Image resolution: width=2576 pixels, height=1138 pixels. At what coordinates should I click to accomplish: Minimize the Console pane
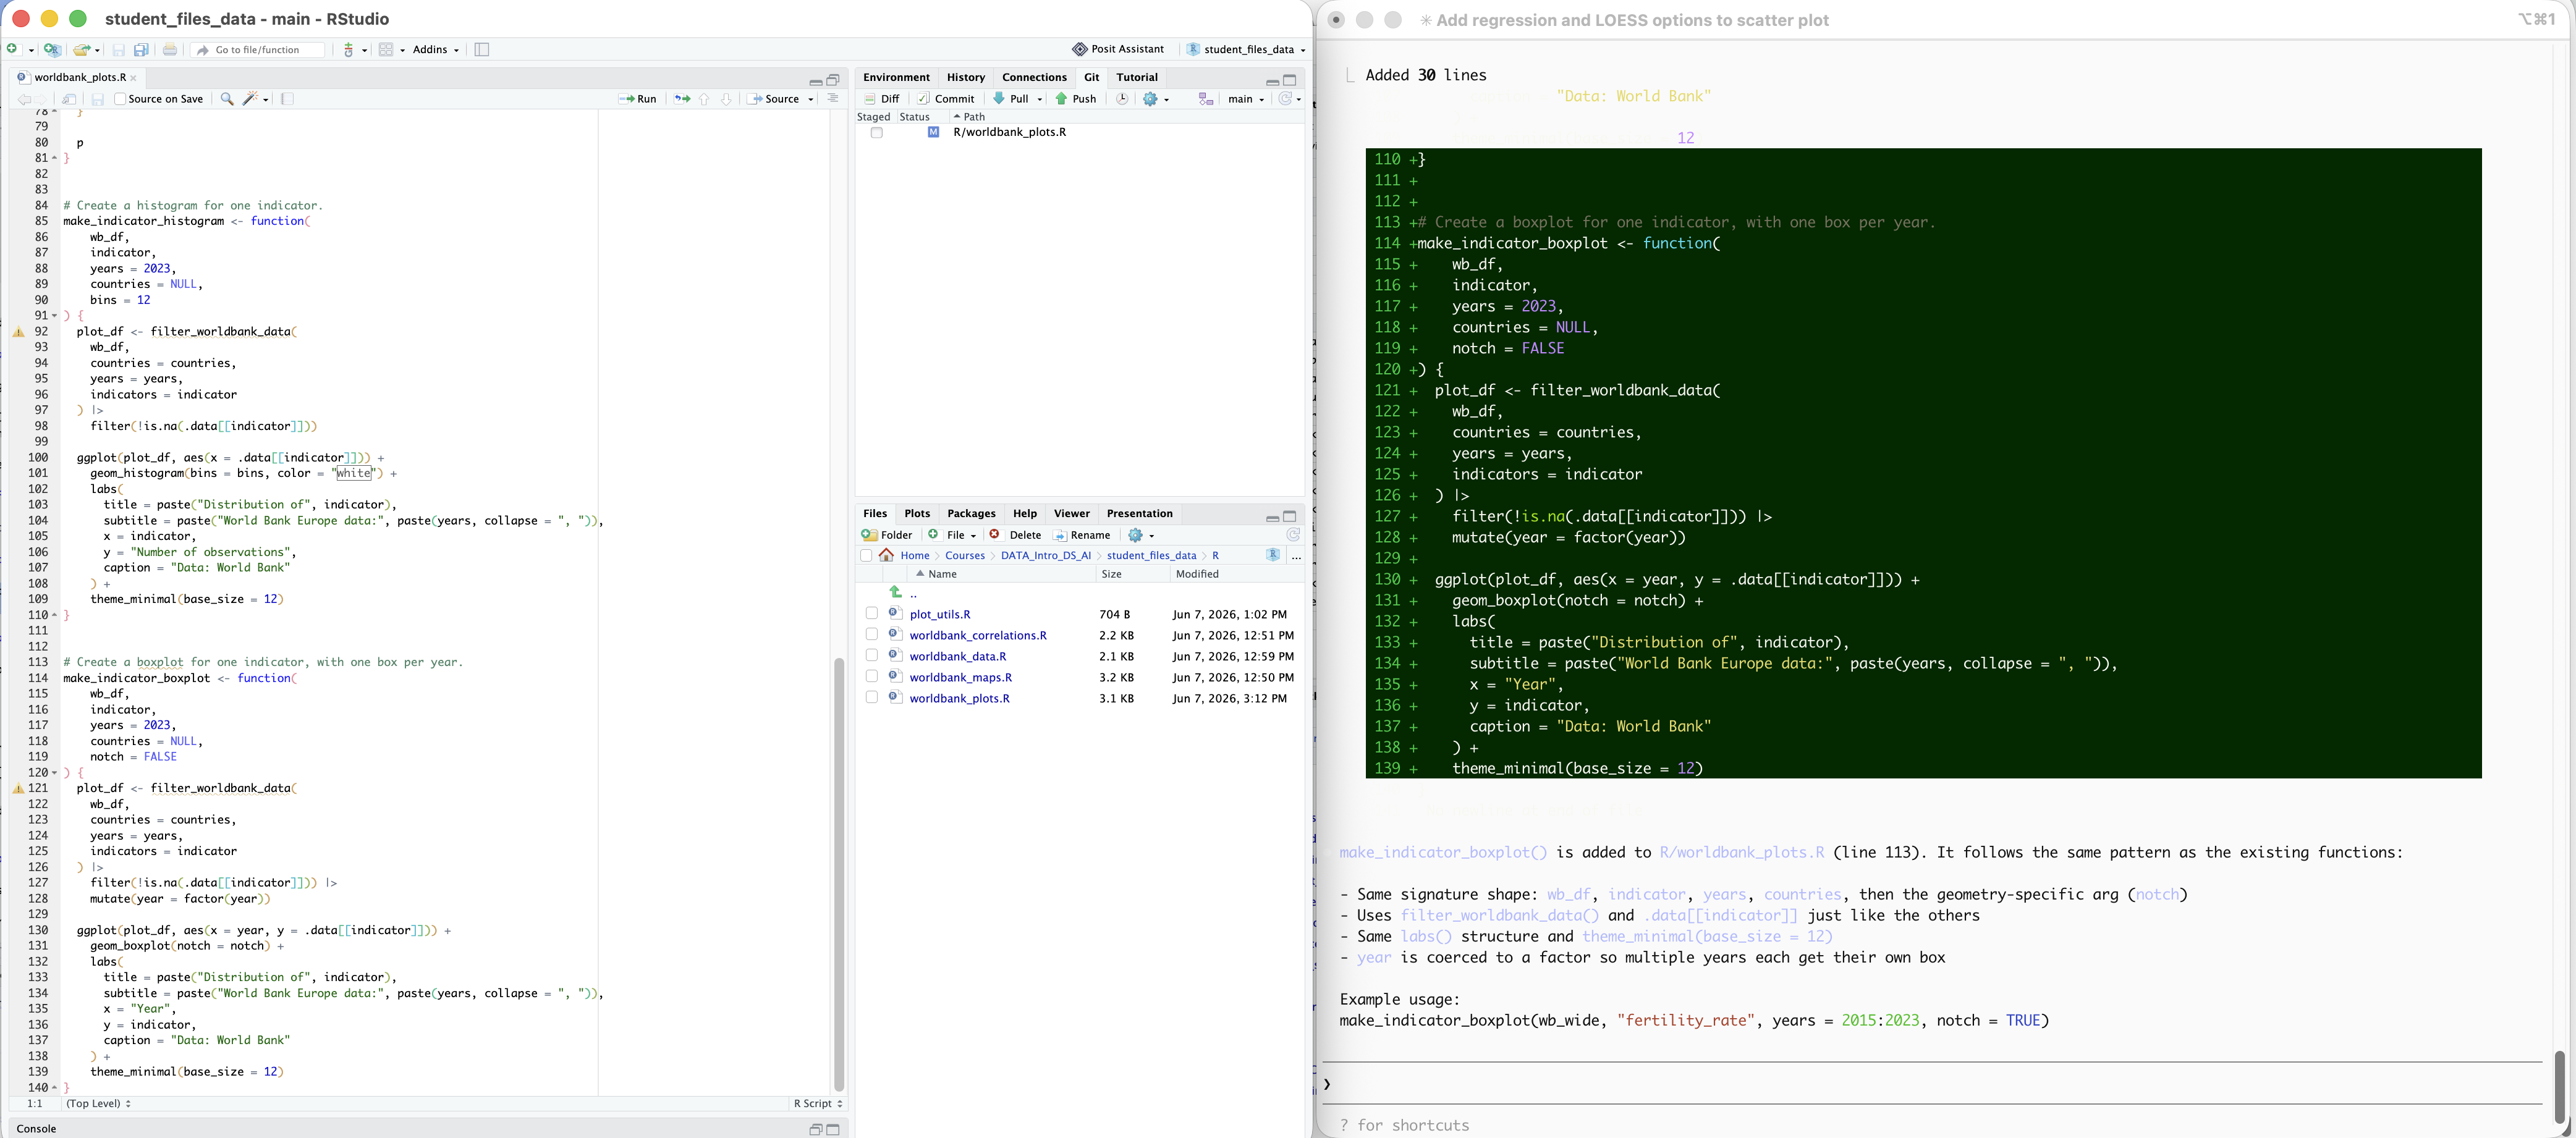coord(816,1129)
